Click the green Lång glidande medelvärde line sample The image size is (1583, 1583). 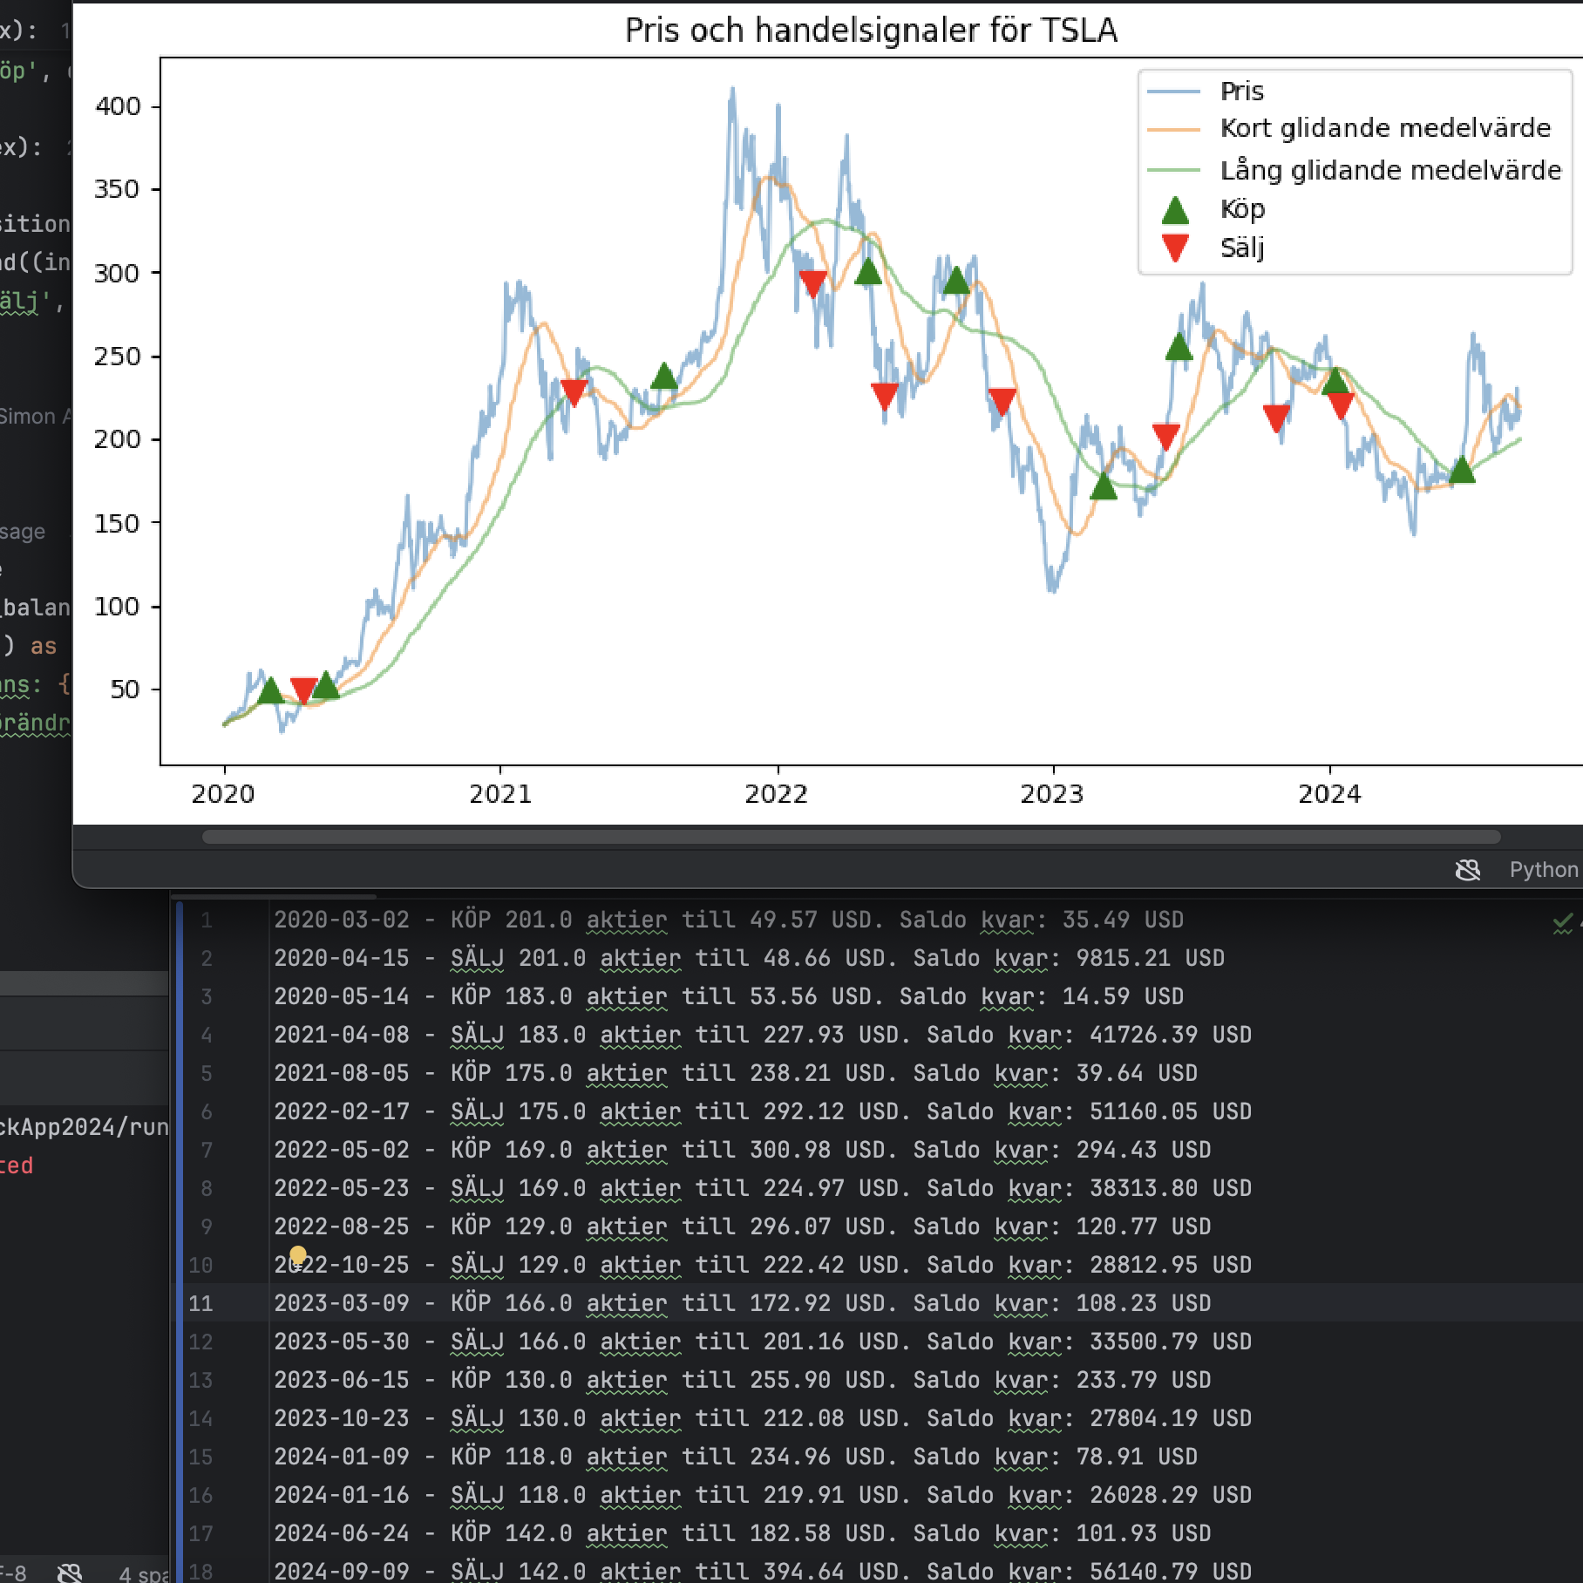(1173, 170)
